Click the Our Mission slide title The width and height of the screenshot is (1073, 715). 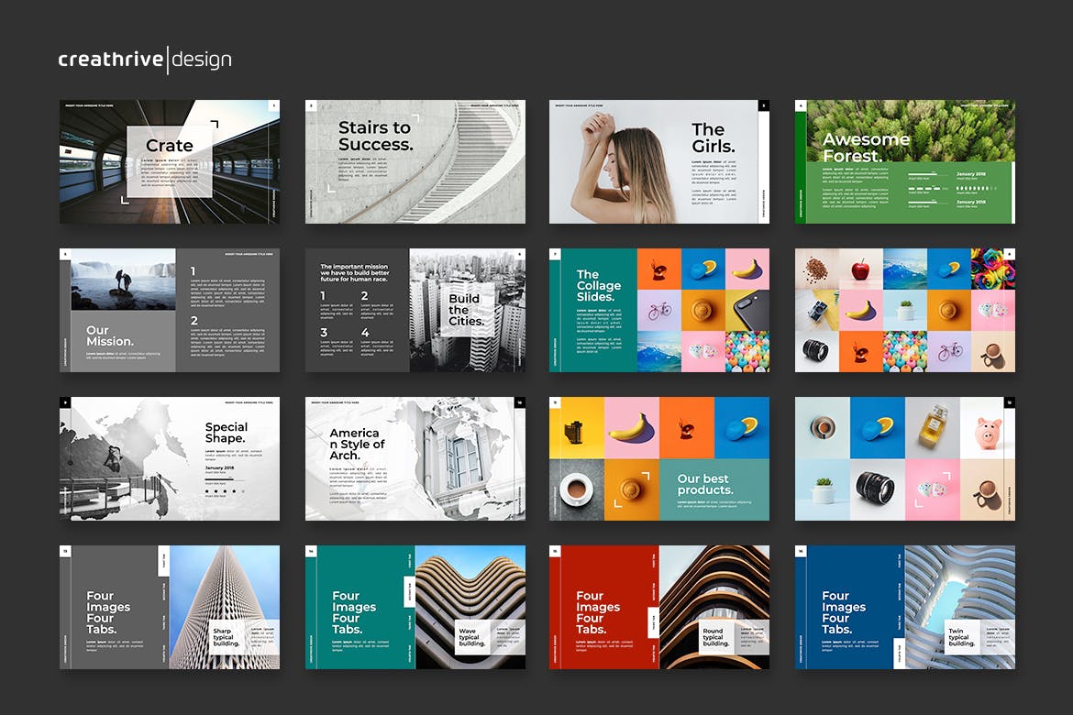110,335
